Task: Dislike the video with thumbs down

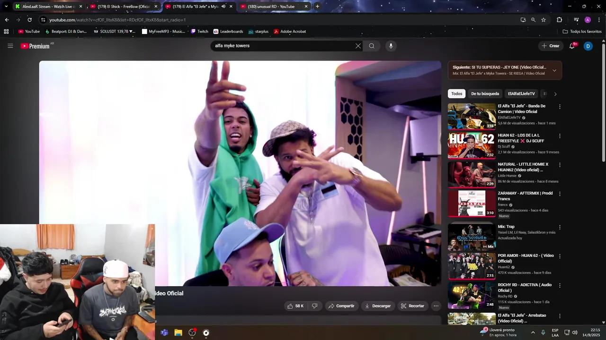Action: [314, 306]
